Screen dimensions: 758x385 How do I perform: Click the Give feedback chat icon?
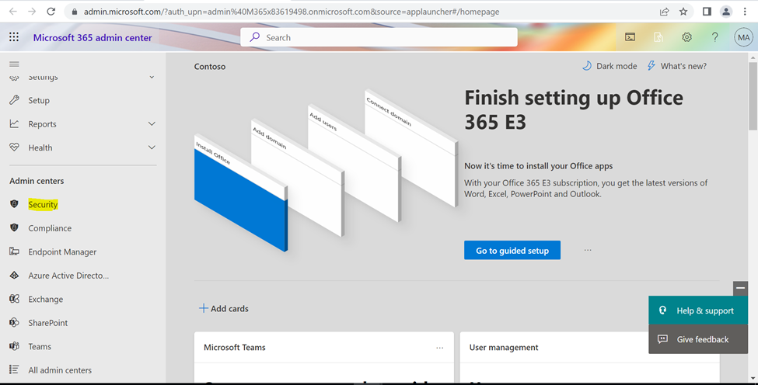coord(663,339)
